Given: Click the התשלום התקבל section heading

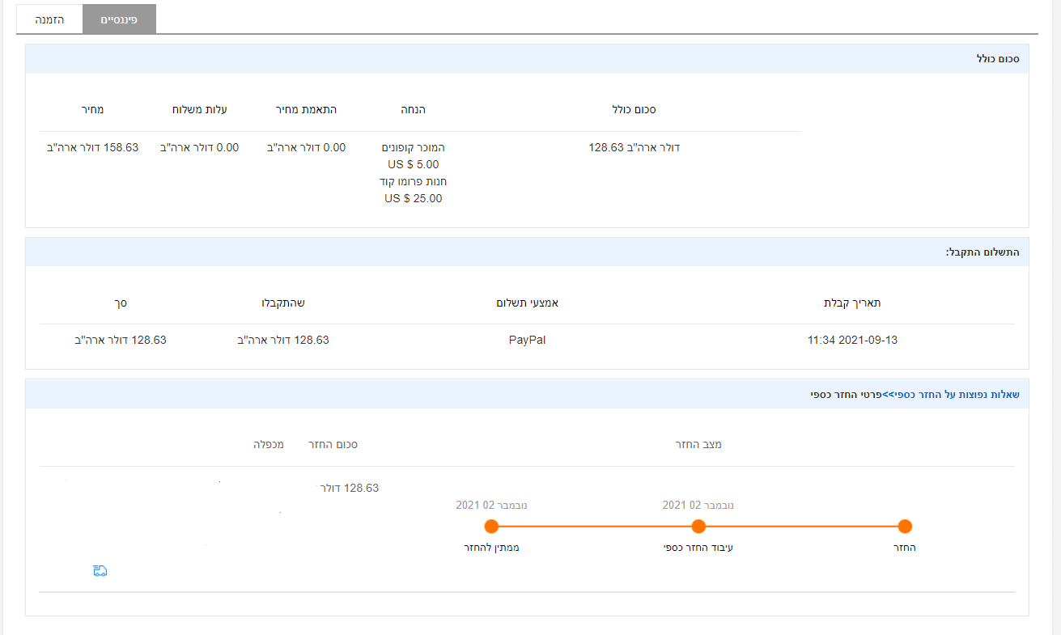Looking at the screenshot, I should [x=982, y=252].
